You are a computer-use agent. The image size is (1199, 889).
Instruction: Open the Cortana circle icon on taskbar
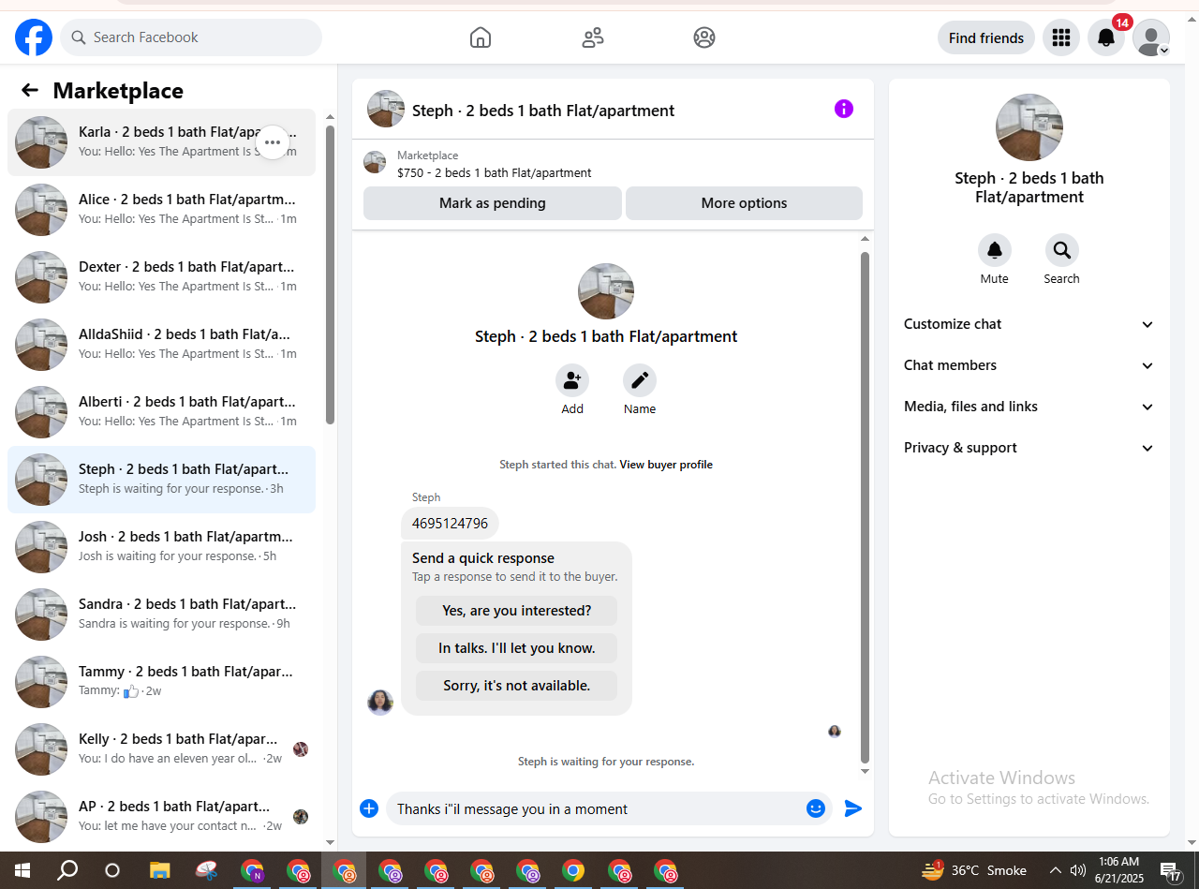(x=112, y=870)
